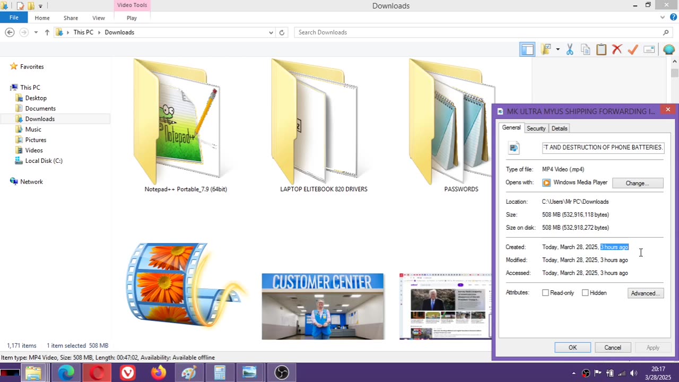Screen dimensions: 679x382
Task: Enable the Hidden attribute checkbox
Action: pos(585,293)
